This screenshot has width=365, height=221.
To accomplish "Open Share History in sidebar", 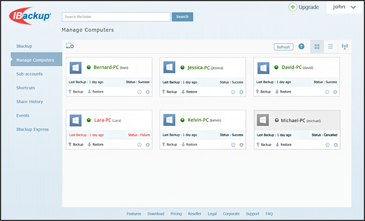I will pos(30,102).
